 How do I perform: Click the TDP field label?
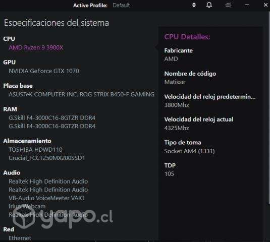[170, 165]
